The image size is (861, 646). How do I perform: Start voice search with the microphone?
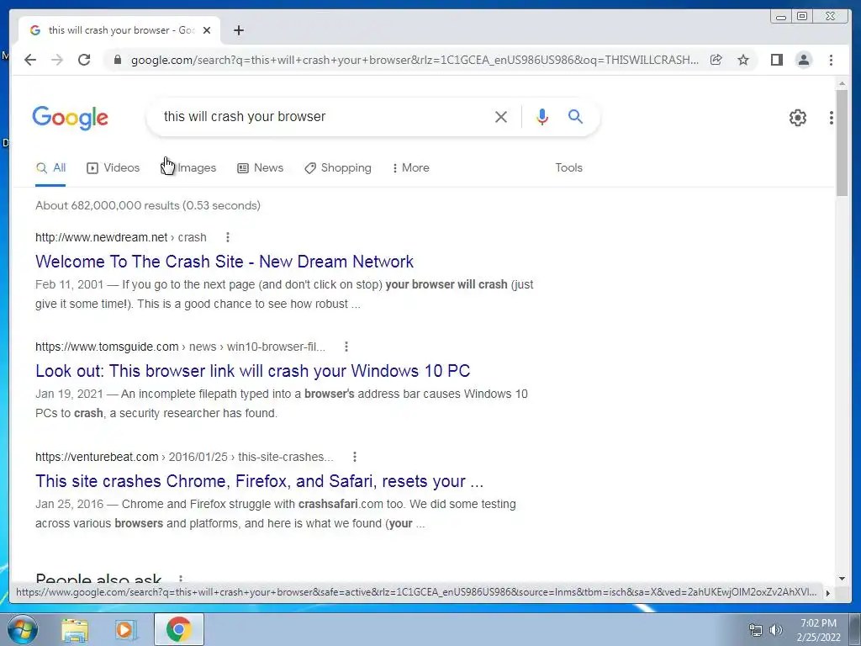542,116
